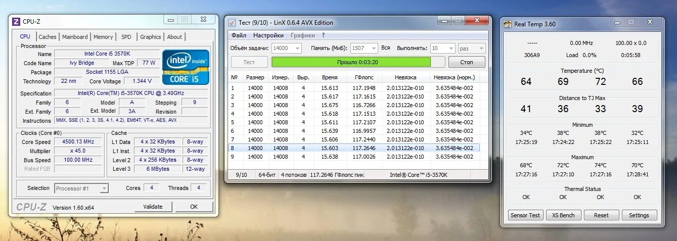This screenshot has height=241, width=677.
Task: Select row 9 with 117.0026 GFlops
Action: pos(354,157)
